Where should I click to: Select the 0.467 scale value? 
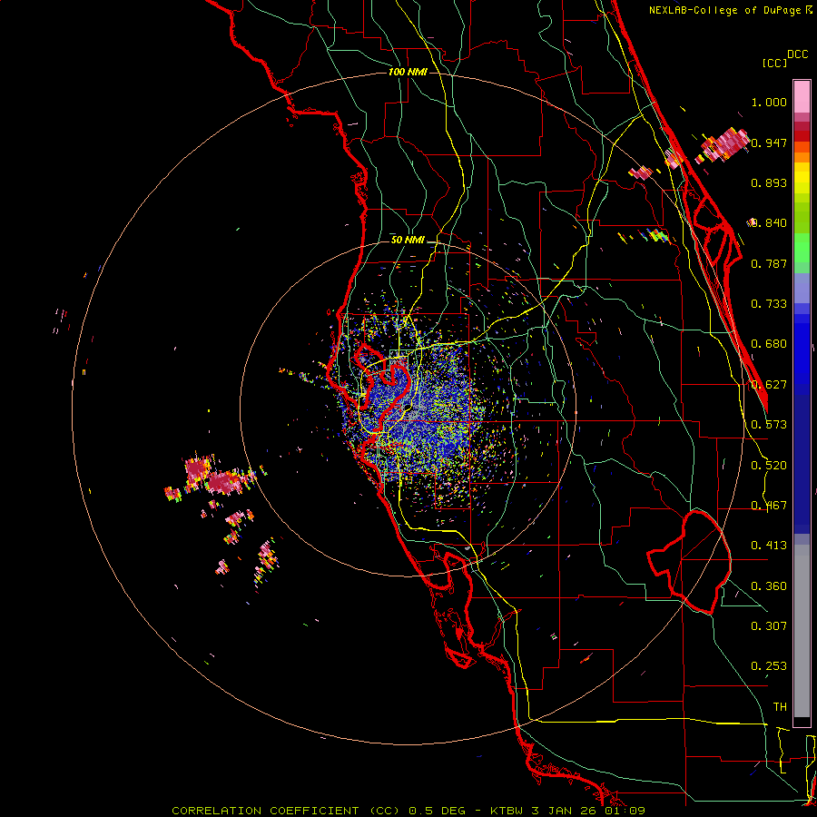(x=769, y=506)
